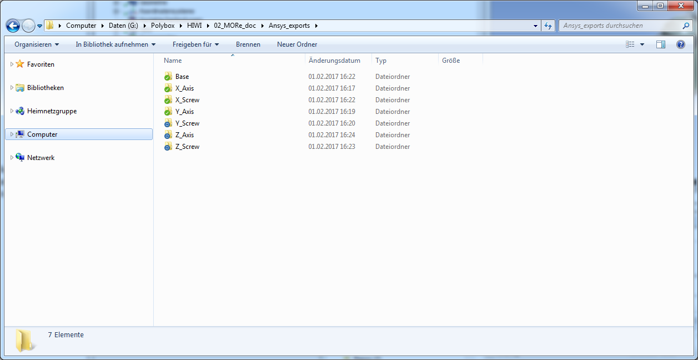Click Neuer Ordner button
Image resolution: width=698 pixels, height=360 pixels.
tap(297, 44)
